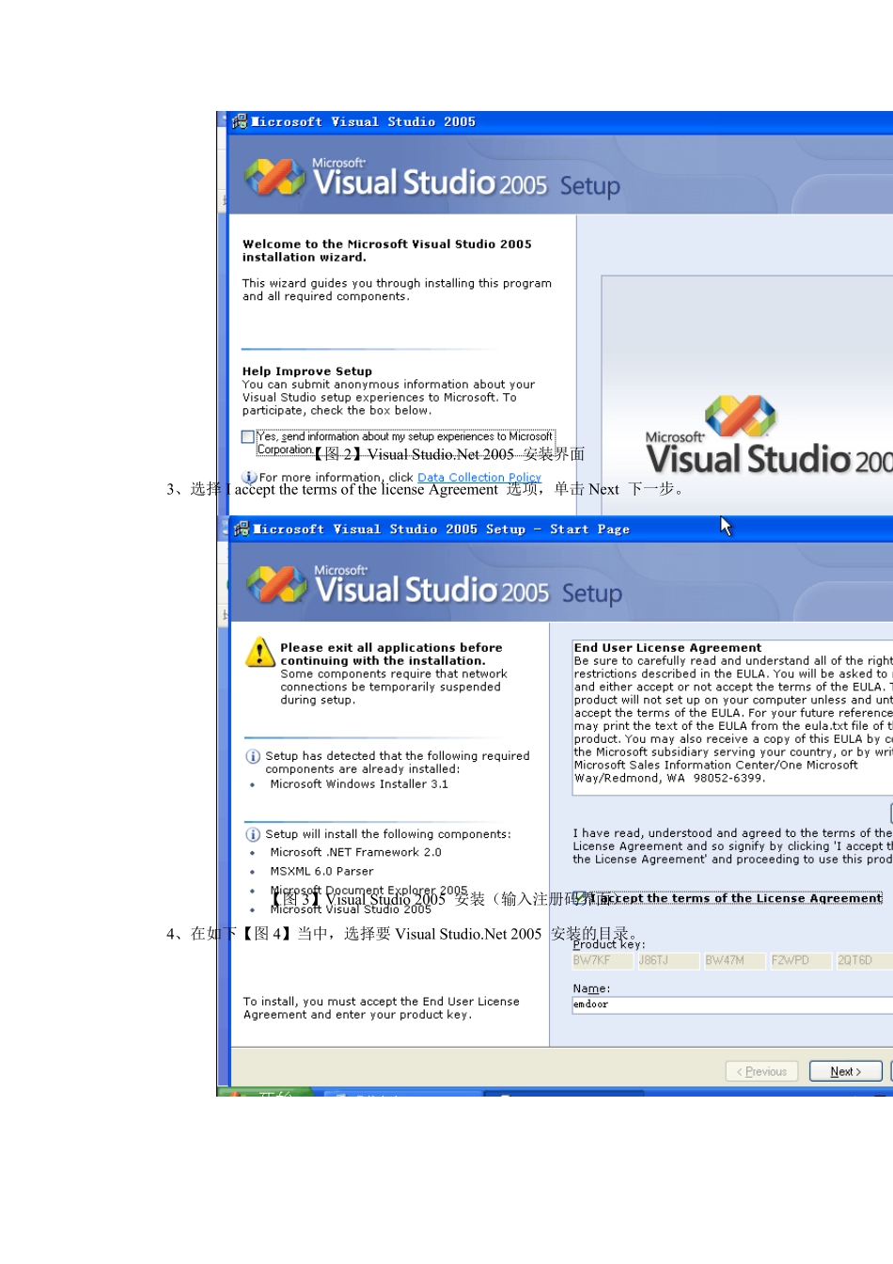893x1264 pixels.
Task: Check 'I accept the terms of the License Agreement'
Action: 580,898
